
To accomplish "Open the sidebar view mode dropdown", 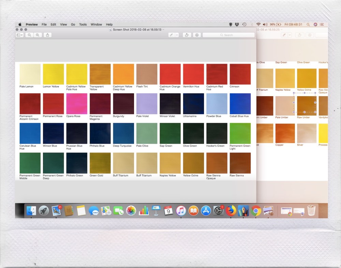I will [x=20, y=35].
